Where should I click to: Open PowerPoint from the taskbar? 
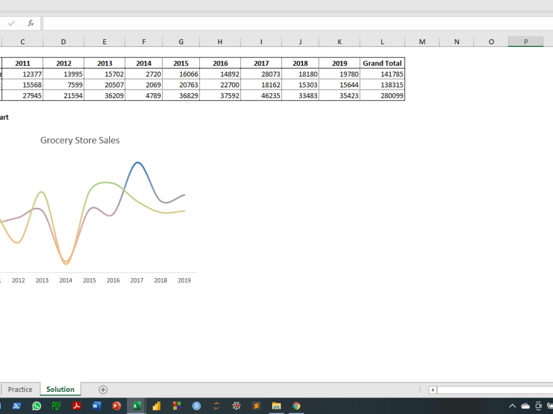pyautogui.click(x=116, y=406)
